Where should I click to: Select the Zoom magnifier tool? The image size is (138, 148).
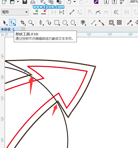click(x=31, y=22)
